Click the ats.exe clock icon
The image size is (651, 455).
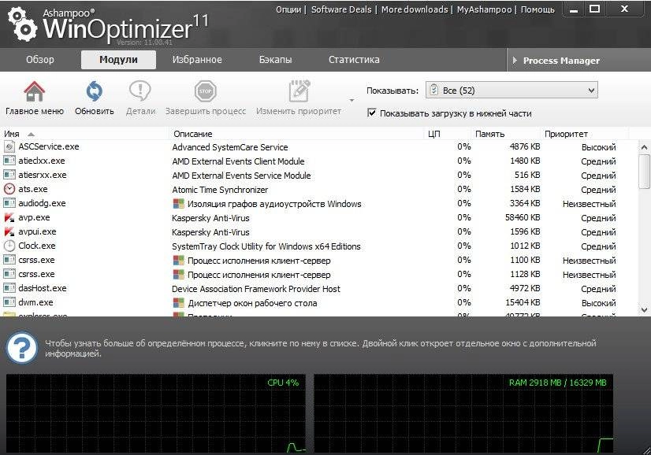9,189
